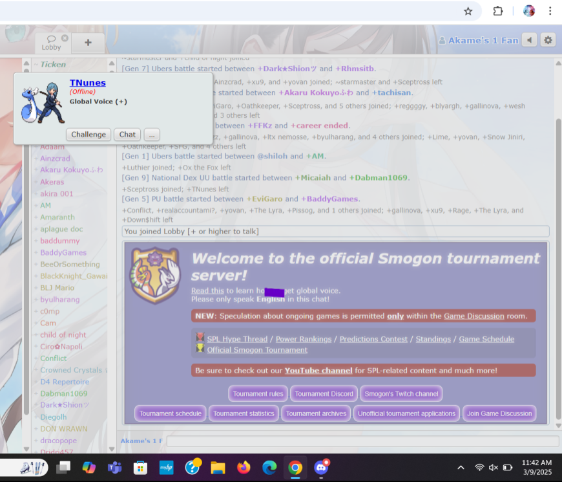The height and width of the screenshot is (482, 562).
Task: Open the options gear in the header
Action: pos(548,40)
